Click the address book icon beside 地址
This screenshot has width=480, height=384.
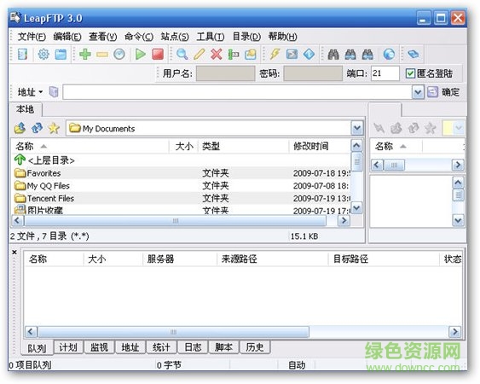coord(54,91)
